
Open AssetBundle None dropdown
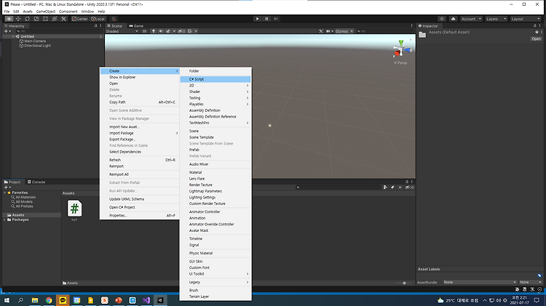click(480, 282)
